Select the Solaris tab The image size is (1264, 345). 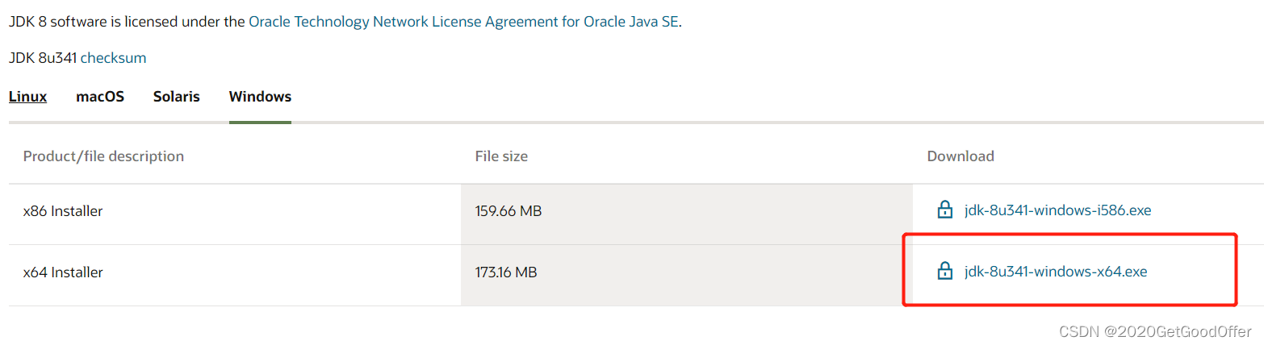(176, 97)
